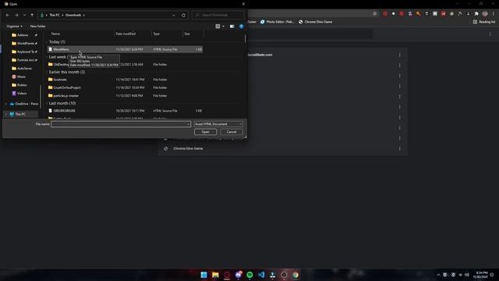Go up one folder level
This screenshot has width=499, height=281.
coord(32,15)
